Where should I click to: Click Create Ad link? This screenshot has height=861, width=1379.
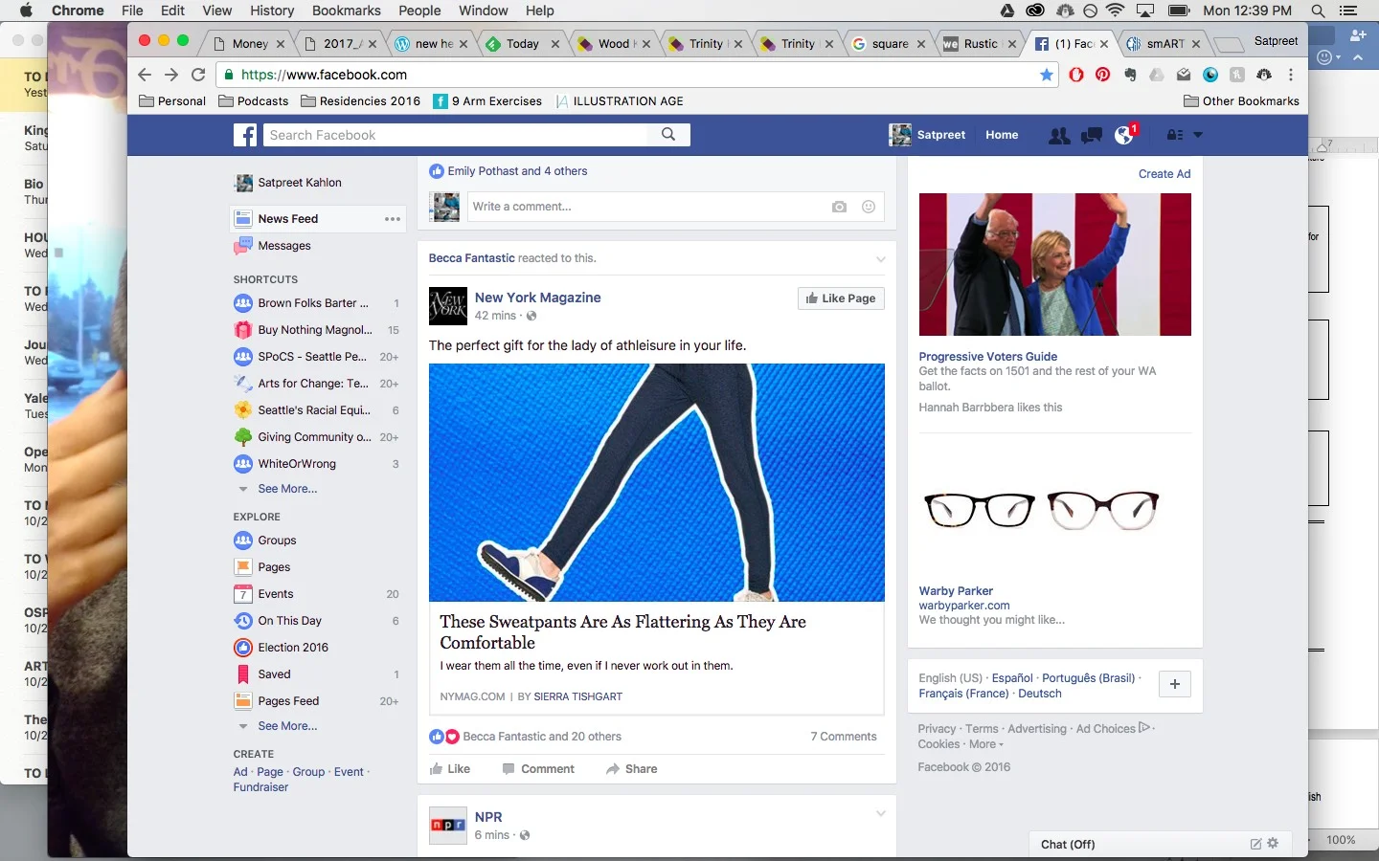1164,174
